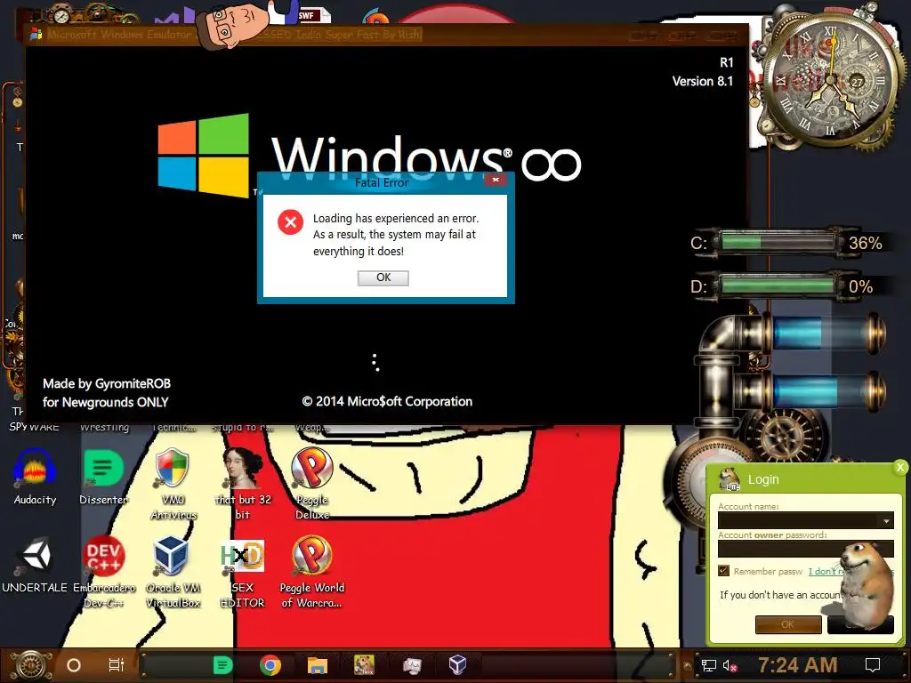Screen dimensions: 911x683
Task: Open VirtualBox cube taskbar icon
Action: coord(458,664)
